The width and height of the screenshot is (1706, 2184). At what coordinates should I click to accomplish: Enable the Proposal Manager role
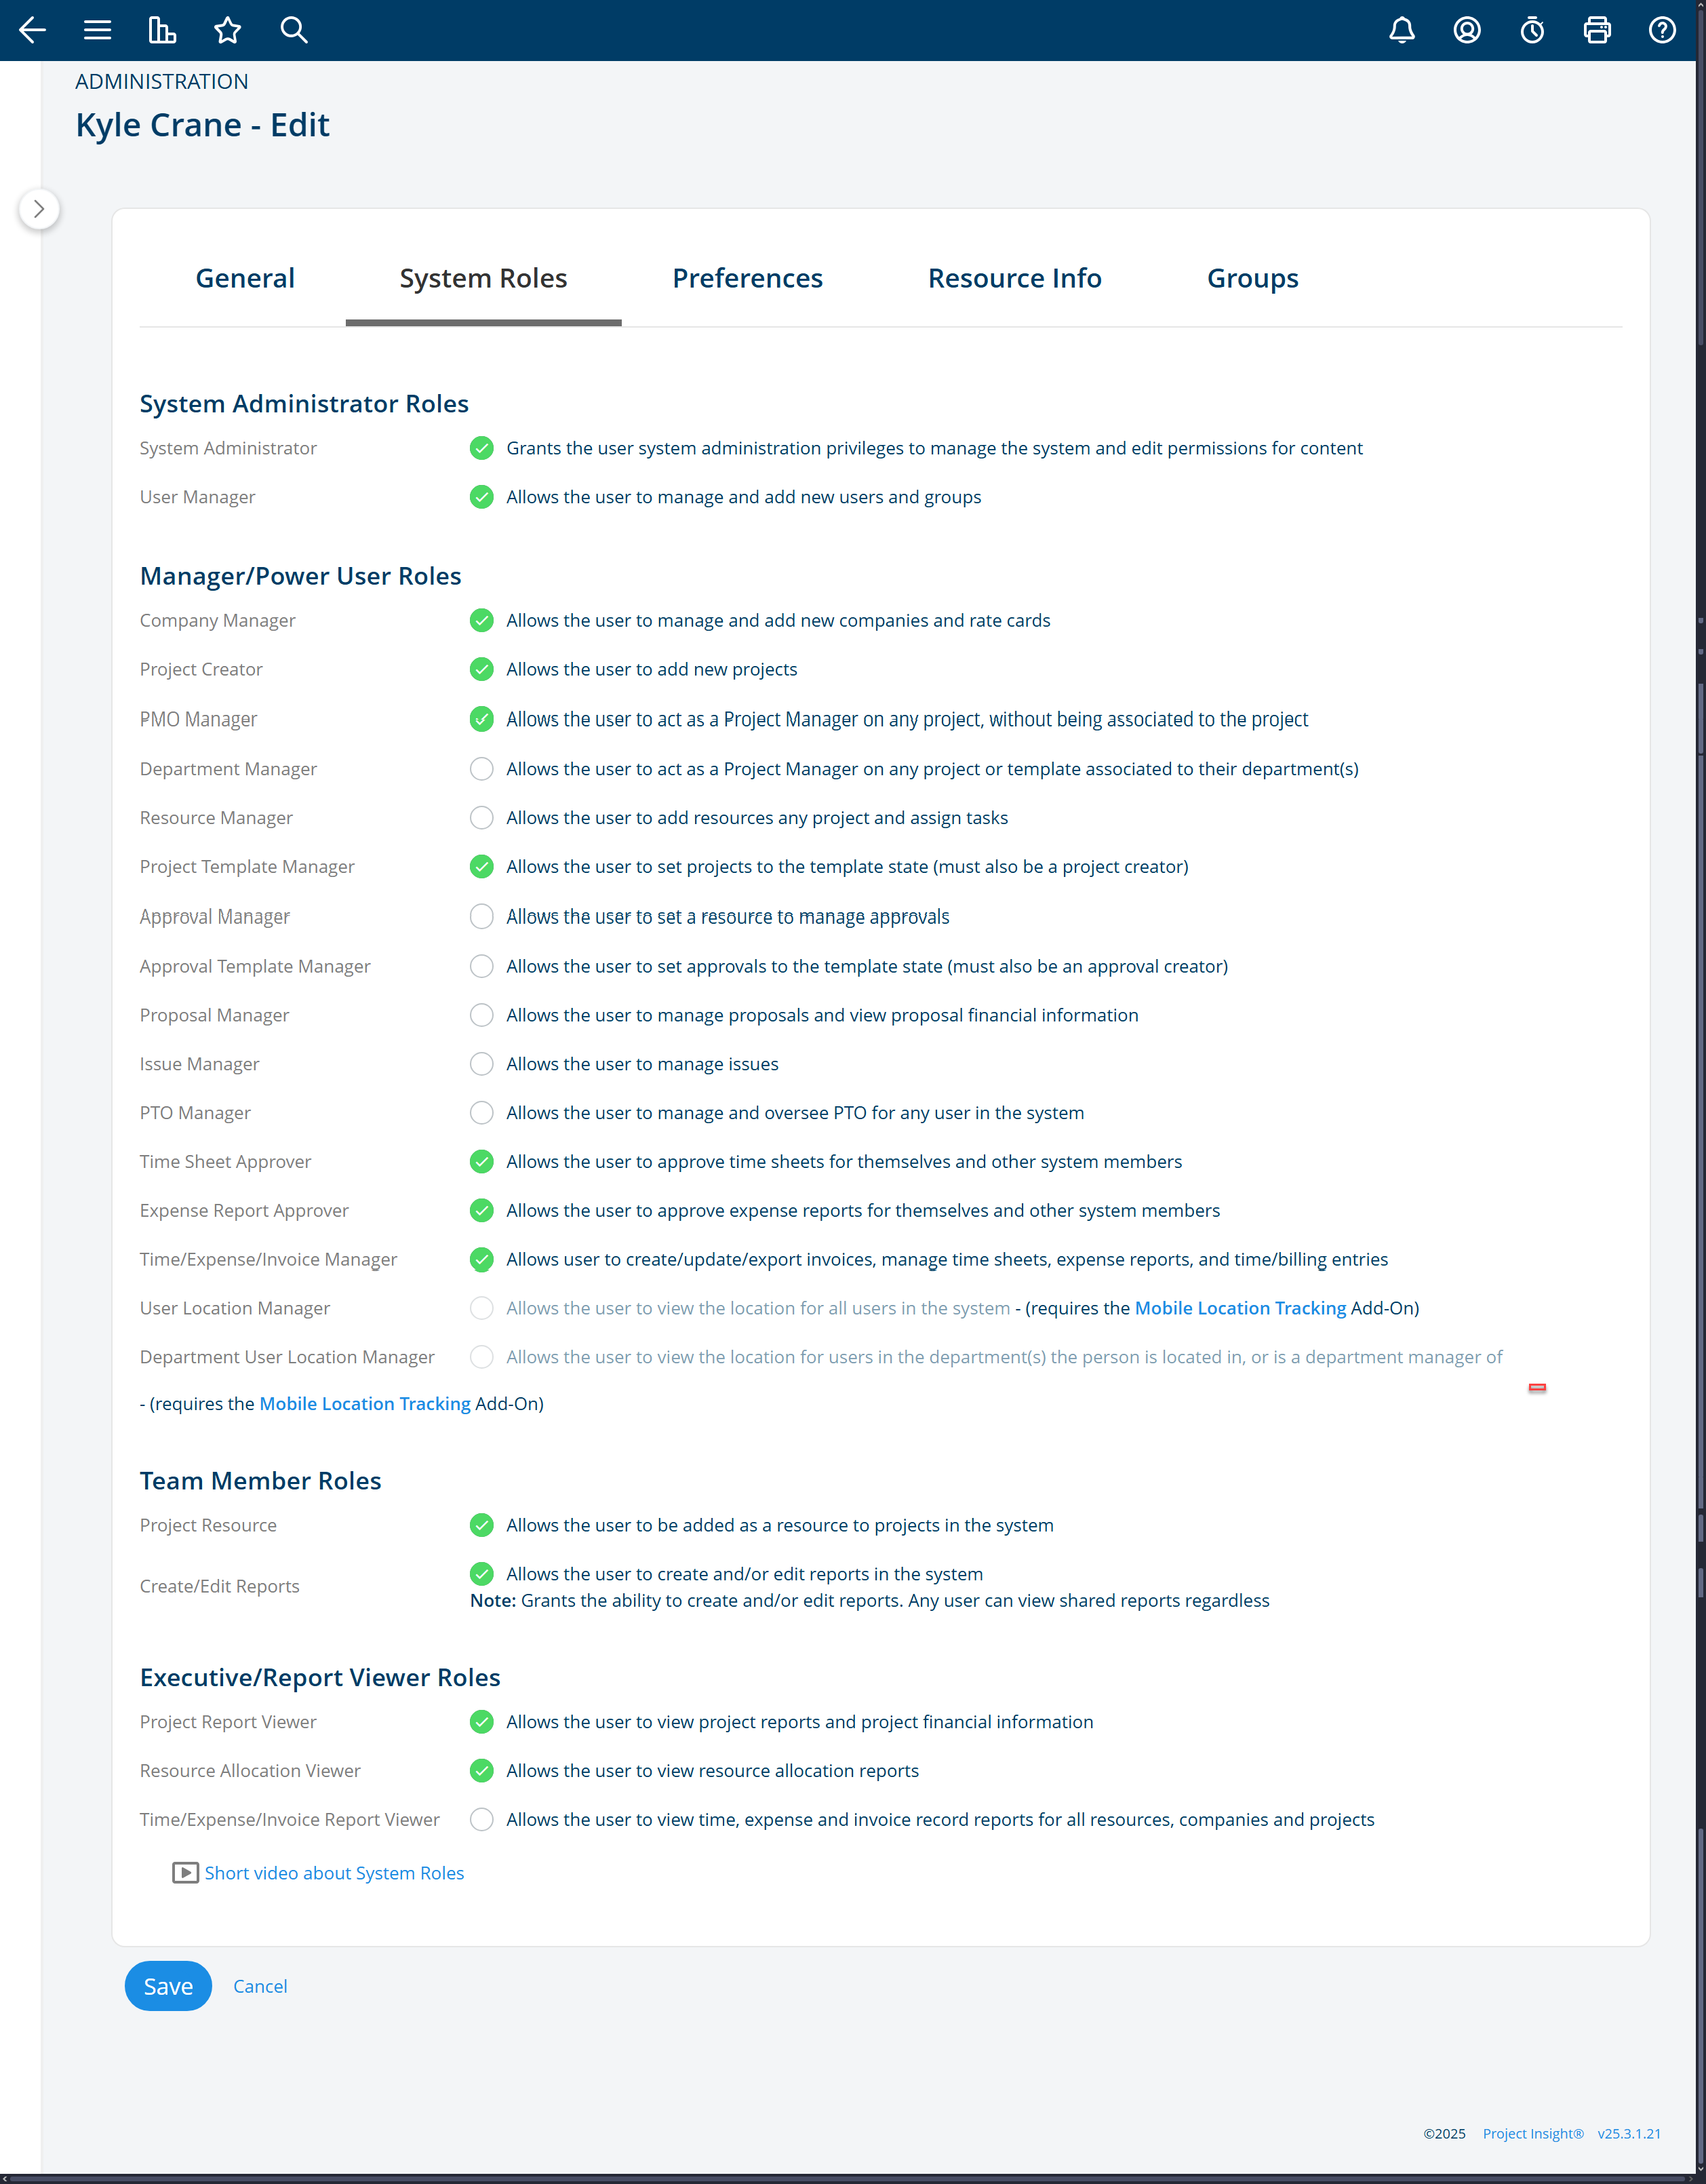481,1015
